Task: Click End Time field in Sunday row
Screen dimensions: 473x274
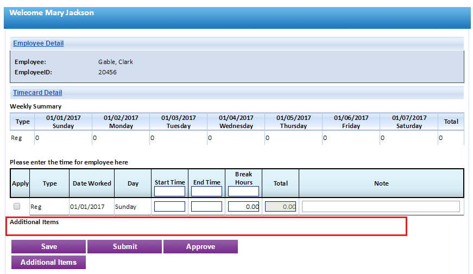Action: point(207,207)
